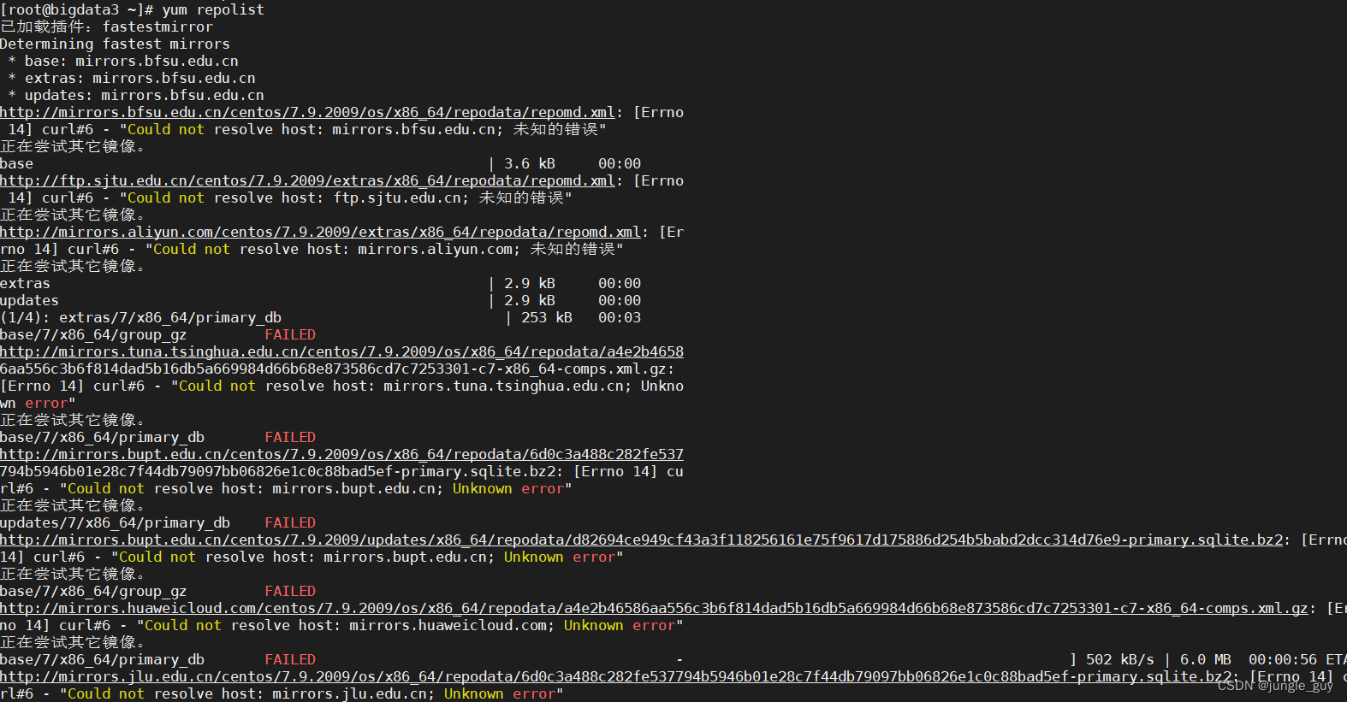Click the mirrors.huaweicloud.com comps.xml.gz URL
The image size is (1347, 702).
tap(655, 608)
